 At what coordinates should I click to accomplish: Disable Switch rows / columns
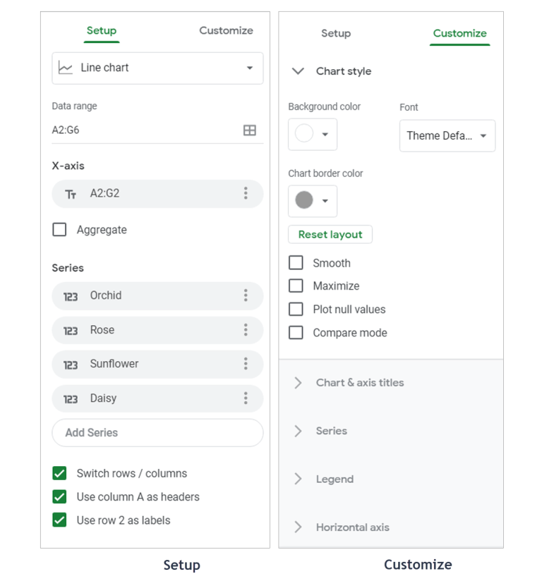pyautogui.click(x=59, y=473)
